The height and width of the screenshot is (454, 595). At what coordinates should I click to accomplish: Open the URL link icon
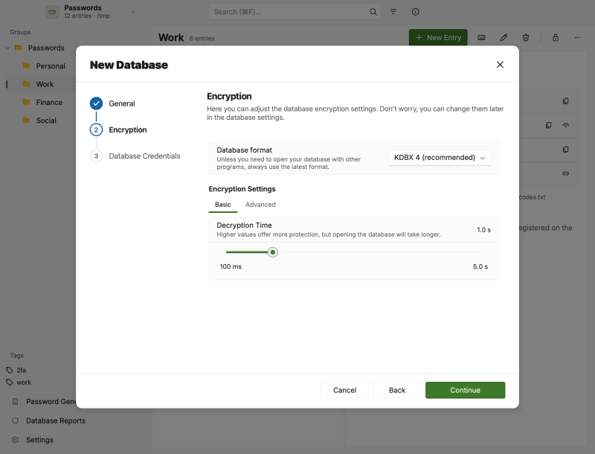(565, 173)
